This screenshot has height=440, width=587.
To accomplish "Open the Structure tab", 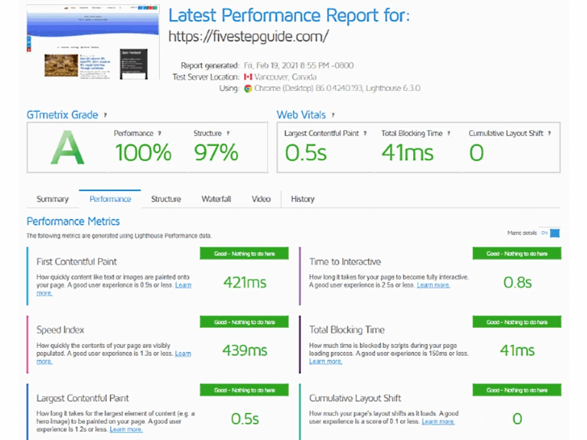I will pos(165,199).
